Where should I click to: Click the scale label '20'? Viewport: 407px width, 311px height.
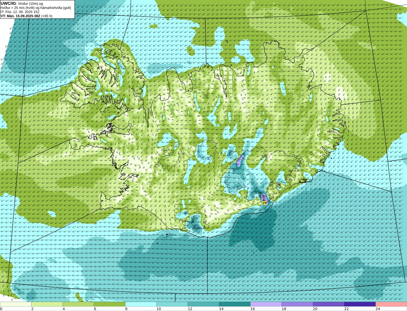point(315,308)
